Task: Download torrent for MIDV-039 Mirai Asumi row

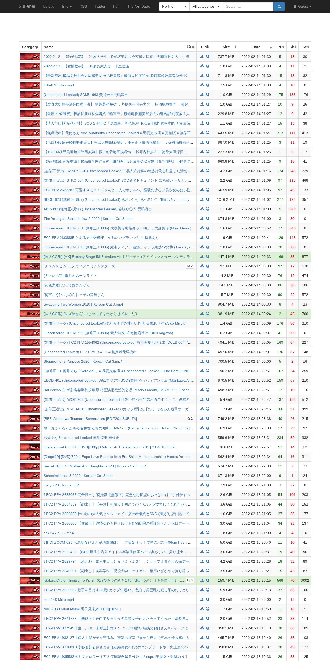Action: 202,609
